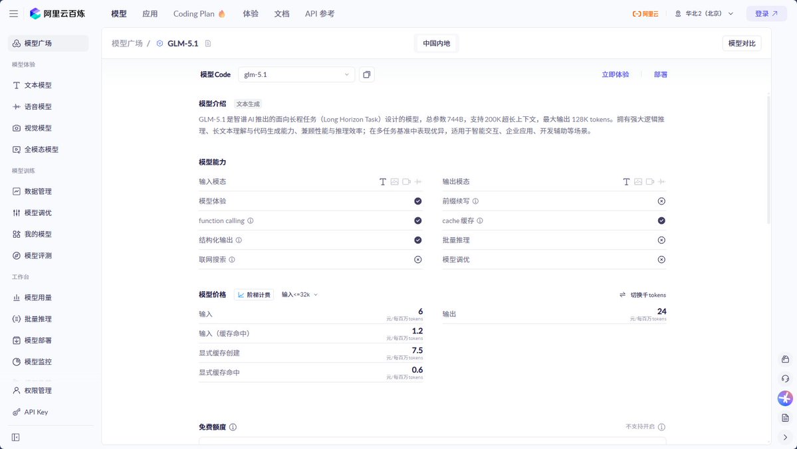Open 视觉模型 in the sidebar

pos(49,128)
